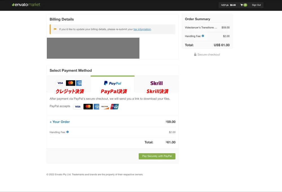This screenshot has height=192, width=282.
Task: Click the Billing Details heading
Action: pyautogui.click(x=62, y=19)
